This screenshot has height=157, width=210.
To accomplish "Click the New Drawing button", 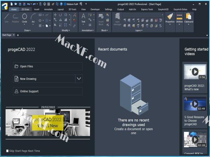I will pos(44,79).
